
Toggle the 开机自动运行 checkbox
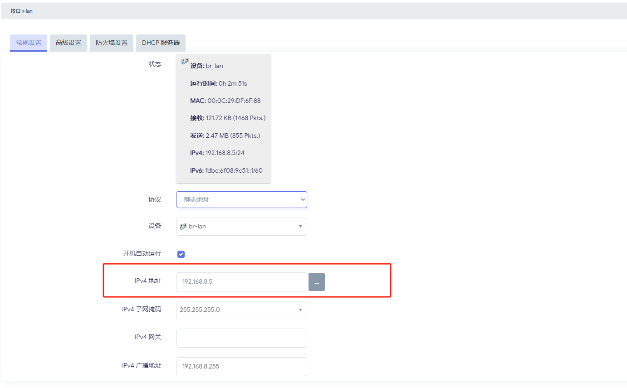click(x=181, y=254)
